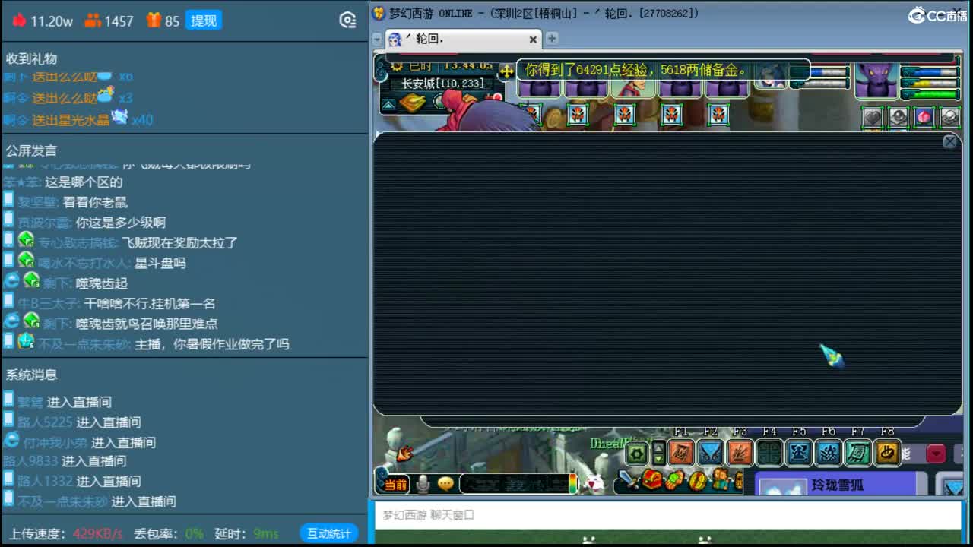Click the small characters team icon
The width and height of the screenshot is (973, 547).
pyautogui.click(x=720, y=480)
